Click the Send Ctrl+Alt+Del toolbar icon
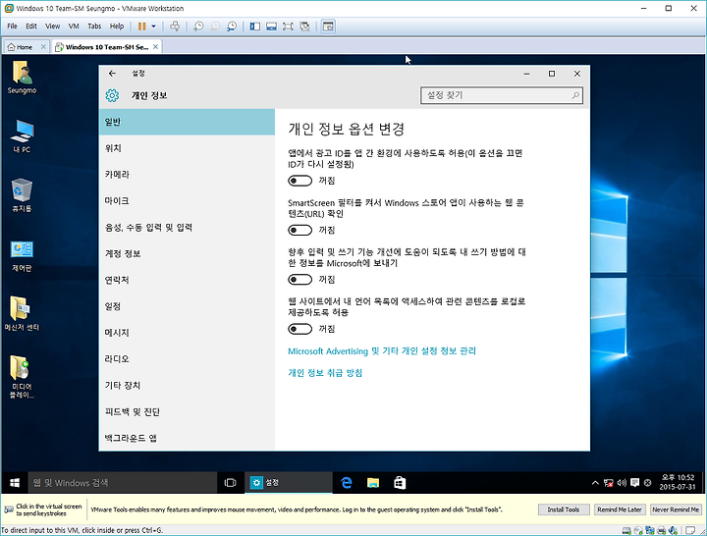The width and height of the screenshot is (707, 536). [x=175, y=27]
